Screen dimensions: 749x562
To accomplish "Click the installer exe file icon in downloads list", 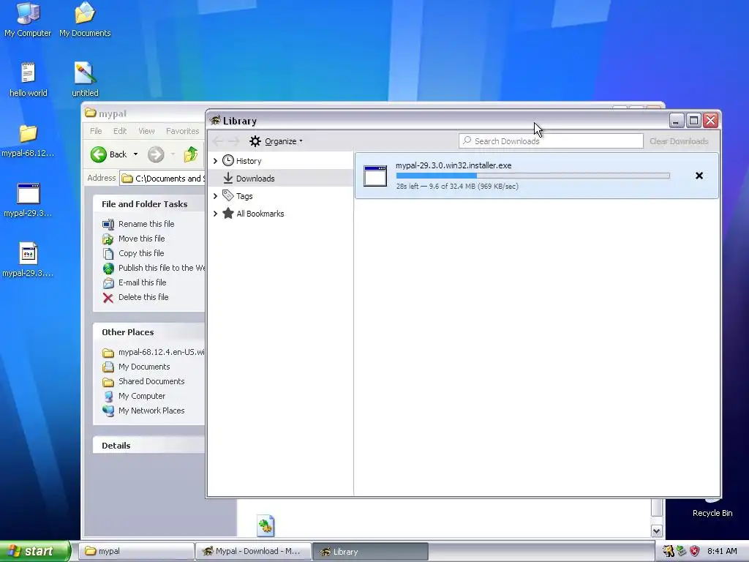I will coord(375,176).
